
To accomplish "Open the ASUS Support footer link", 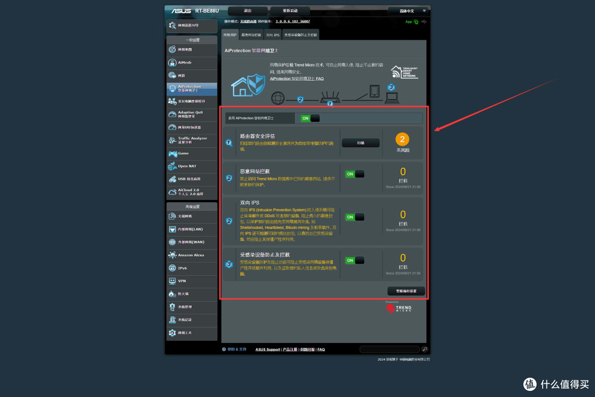I will click(268, 350).
